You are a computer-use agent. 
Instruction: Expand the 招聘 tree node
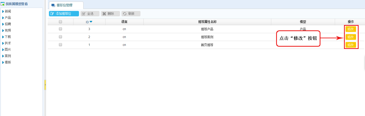tap(3, 24)
